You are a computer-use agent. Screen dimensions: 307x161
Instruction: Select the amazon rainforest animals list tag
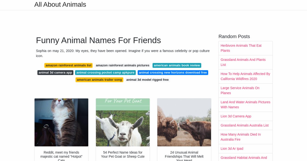(68, 65)
